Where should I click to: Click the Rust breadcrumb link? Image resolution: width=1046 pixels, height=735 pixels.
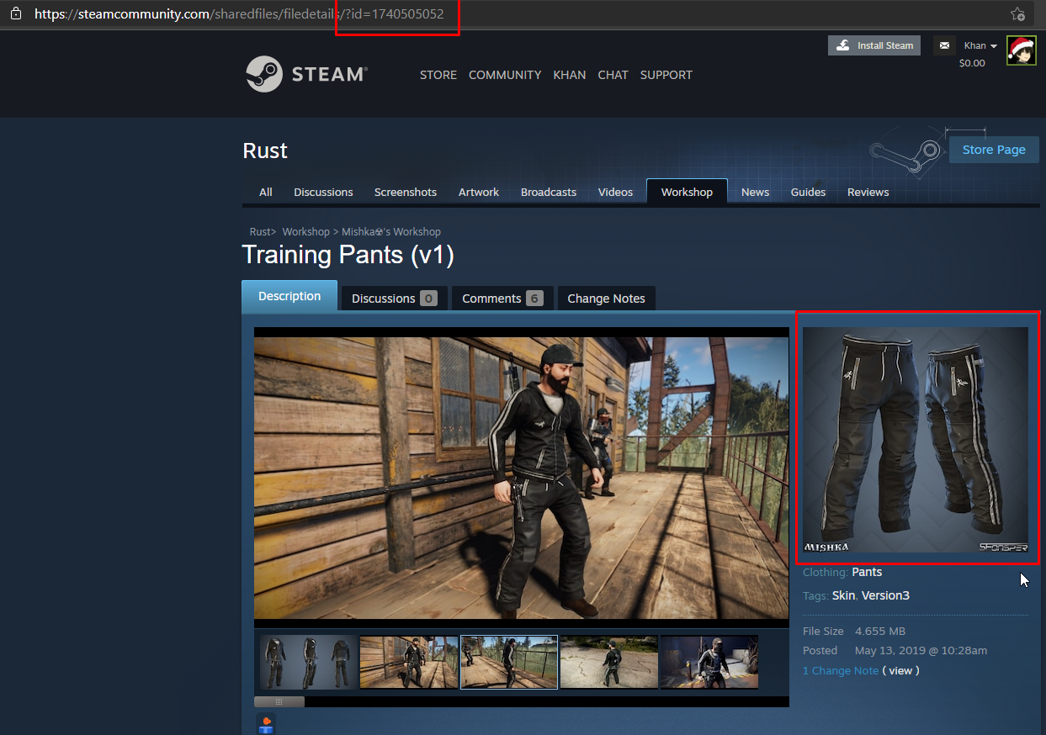pyautogui.click(x=260, y=231)
